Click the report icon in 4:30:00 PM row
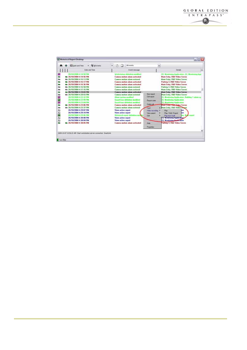Image resolution: width=247 pixels, height=350 pixels. 59,118
